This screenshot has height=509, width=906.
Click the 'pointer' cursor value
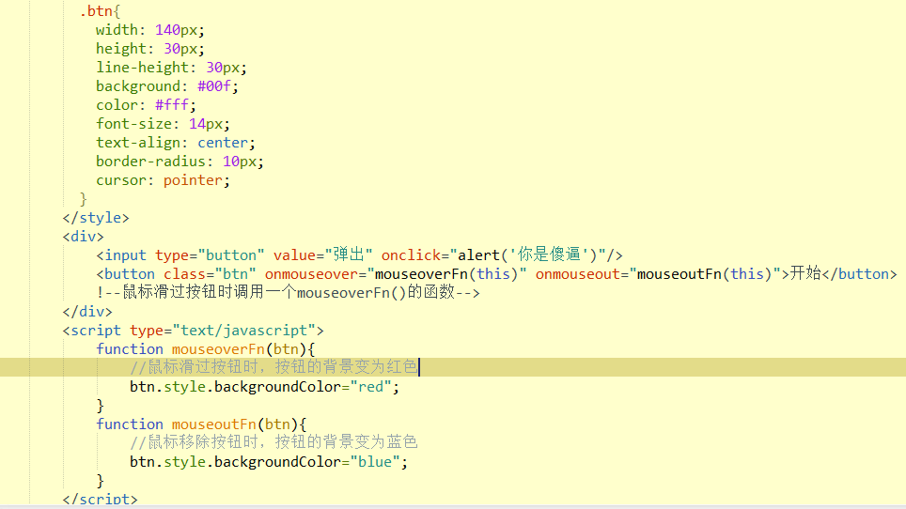point(193,180)
